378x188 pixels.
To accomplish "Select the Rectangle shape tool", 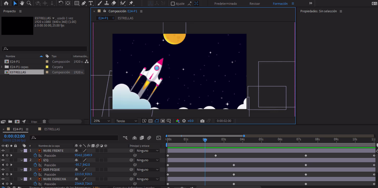I will [x=77, y=3].
